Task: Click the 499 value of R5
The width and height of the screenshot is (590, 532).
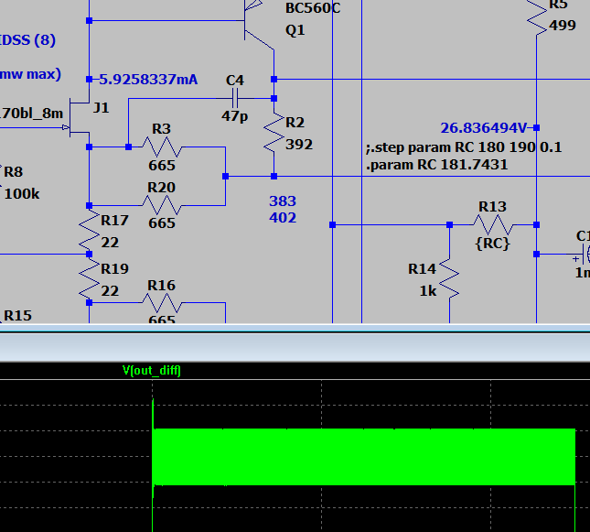Action: 563,26
